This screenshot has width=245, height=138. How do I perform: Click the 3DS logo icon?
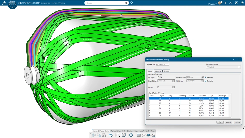4,3
